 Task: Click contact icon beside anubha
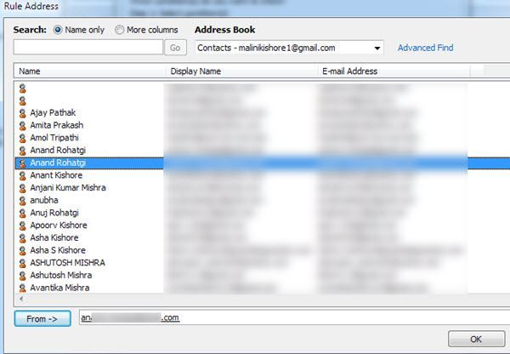(22, 201)
